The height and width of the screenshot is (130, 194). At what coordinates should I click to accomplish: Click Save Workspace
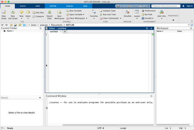59,15
